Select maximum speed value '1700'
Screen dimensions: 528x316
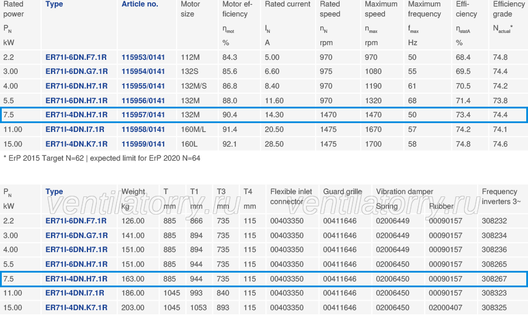point(373,144)
